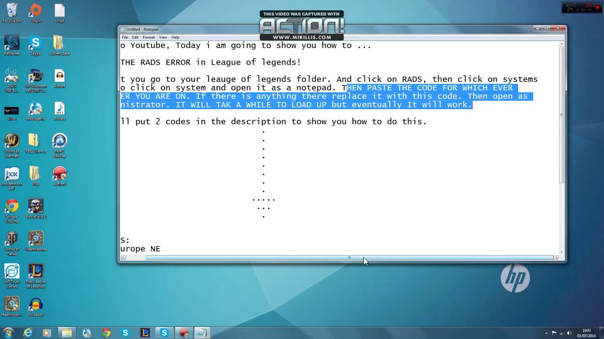The width and height of the screenshot is (604, 339).
Task: Open the Action Center flag icon
Action: (x=554, y=333)
